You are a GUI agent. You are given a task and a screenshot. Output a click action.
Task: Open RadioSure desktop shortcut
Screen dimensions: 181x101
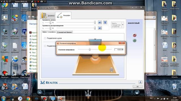tap(15, 74)
